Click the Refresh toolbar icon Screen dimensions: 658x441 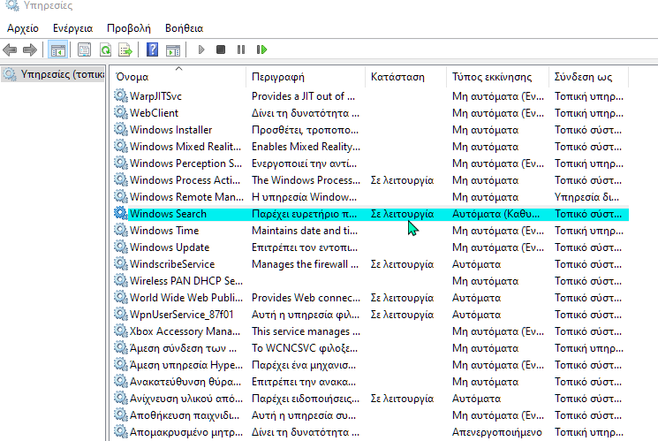click(105, 50)
